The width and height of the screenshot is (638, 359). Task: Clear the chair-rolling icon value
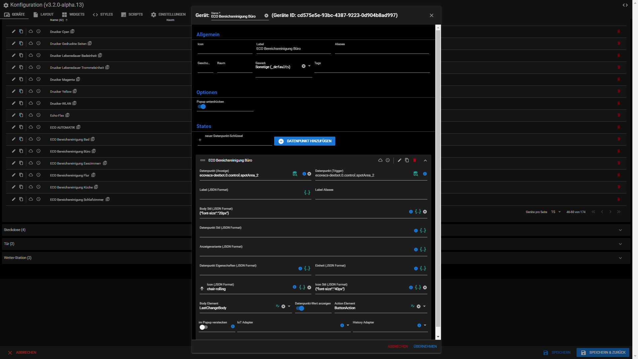pos(309,288)
